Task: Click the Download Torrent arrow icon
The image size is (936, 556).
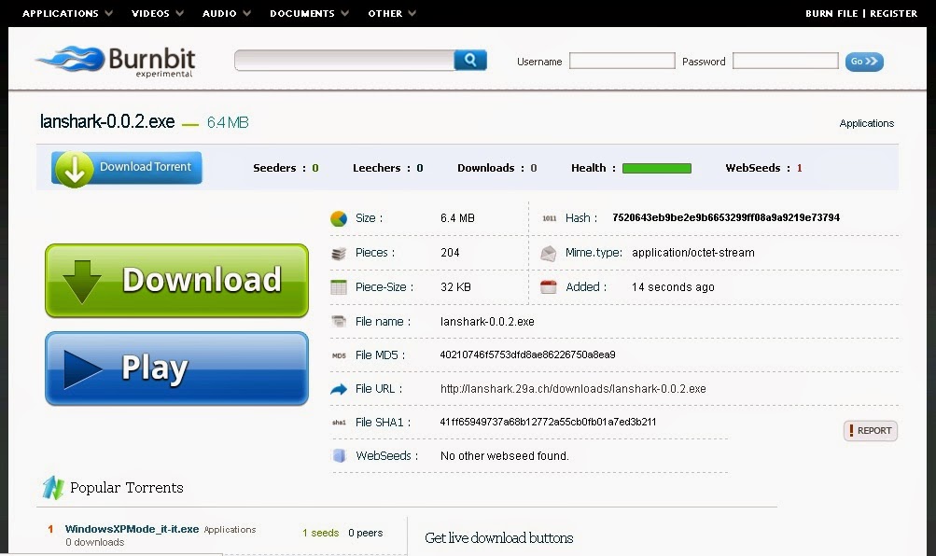Action: coord(75,168)
